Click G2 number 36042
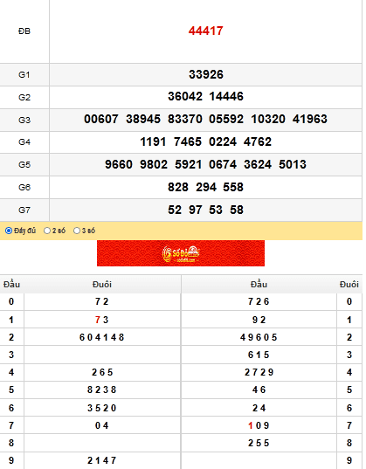This screenshot has height=469, width=366. pyautogui.click(x=185, y=96)
